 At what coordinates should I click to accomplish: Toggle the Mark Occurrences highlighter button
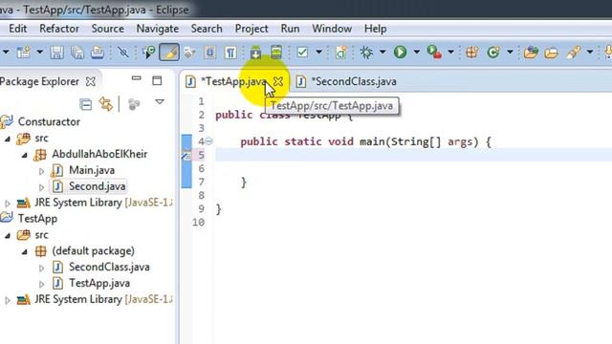pos(169,53)
